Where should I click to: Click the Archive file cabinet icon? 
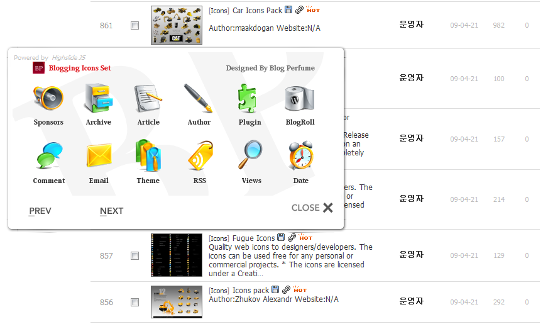click(x=99, y=98)
